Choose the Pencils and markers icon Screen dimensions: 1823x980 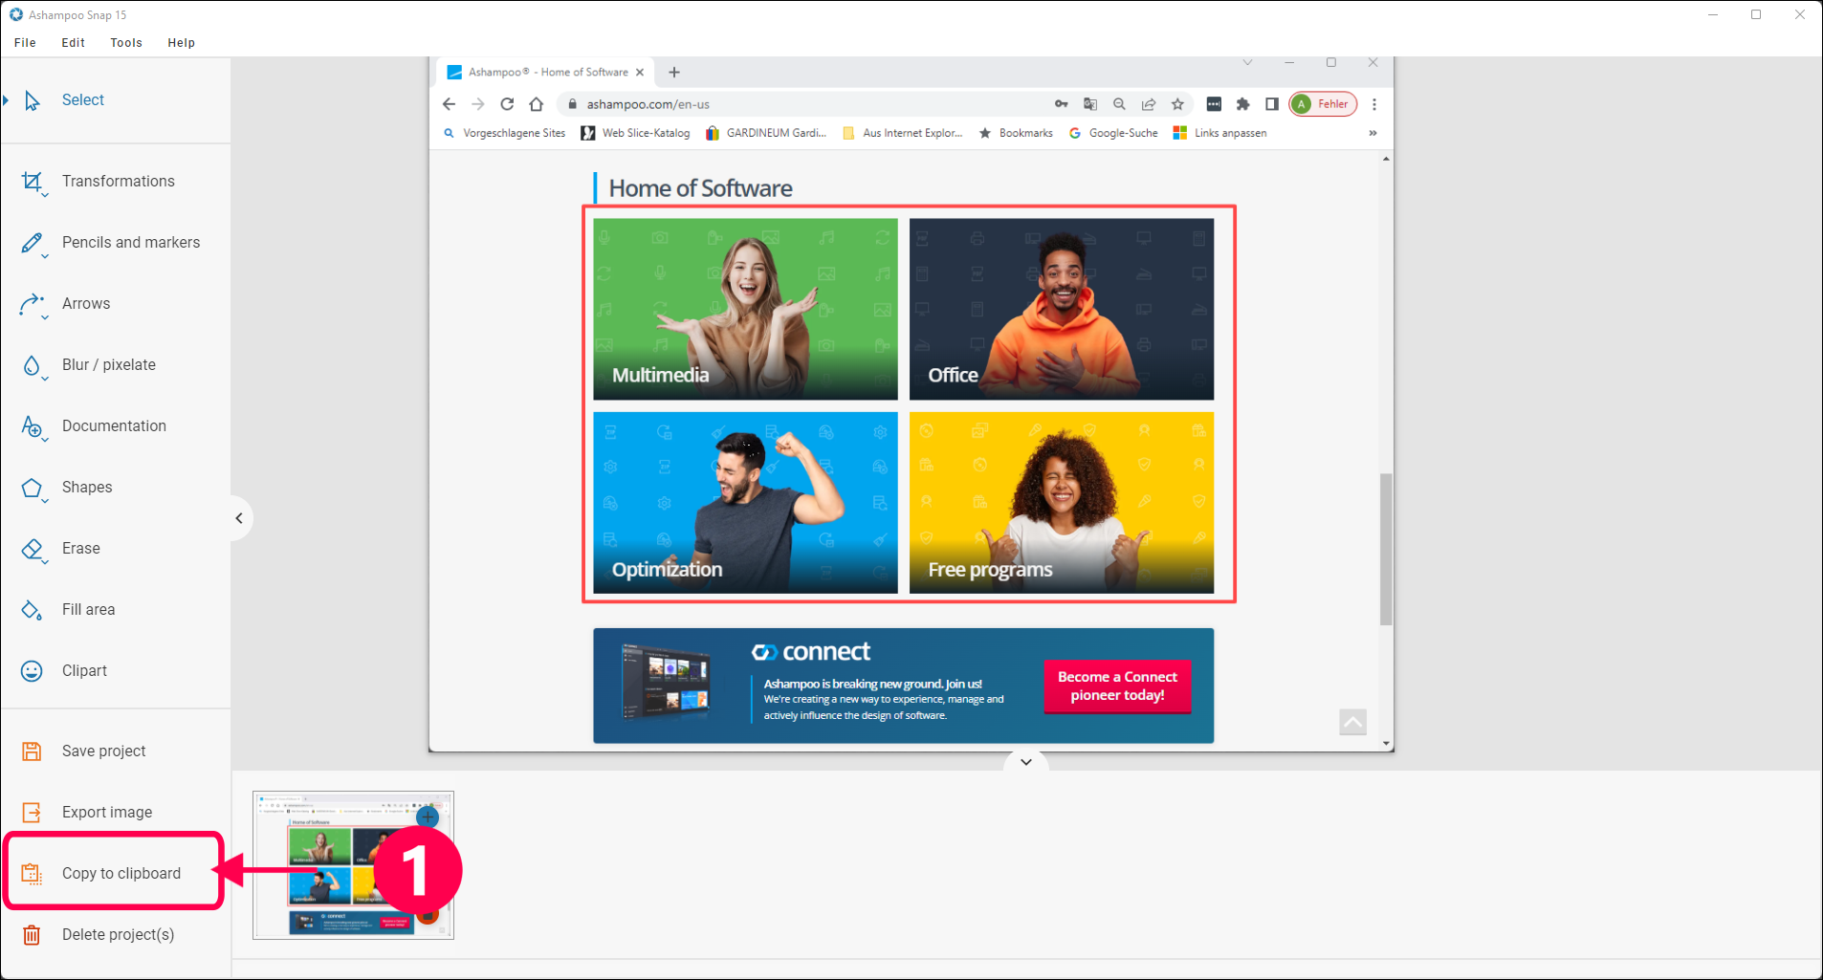click(x=33, y=243)
